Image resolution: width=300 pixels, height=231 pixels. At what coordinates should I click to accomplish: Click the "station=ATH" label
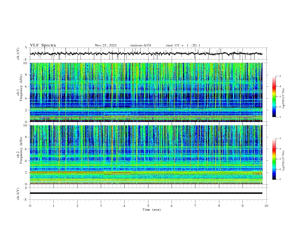[x=141, y=45]
